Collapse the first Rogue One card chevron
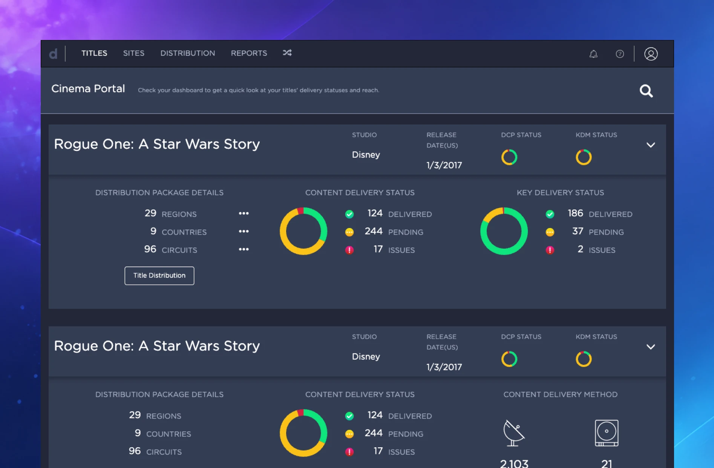 pyautogui.click(x=651, y=145)
